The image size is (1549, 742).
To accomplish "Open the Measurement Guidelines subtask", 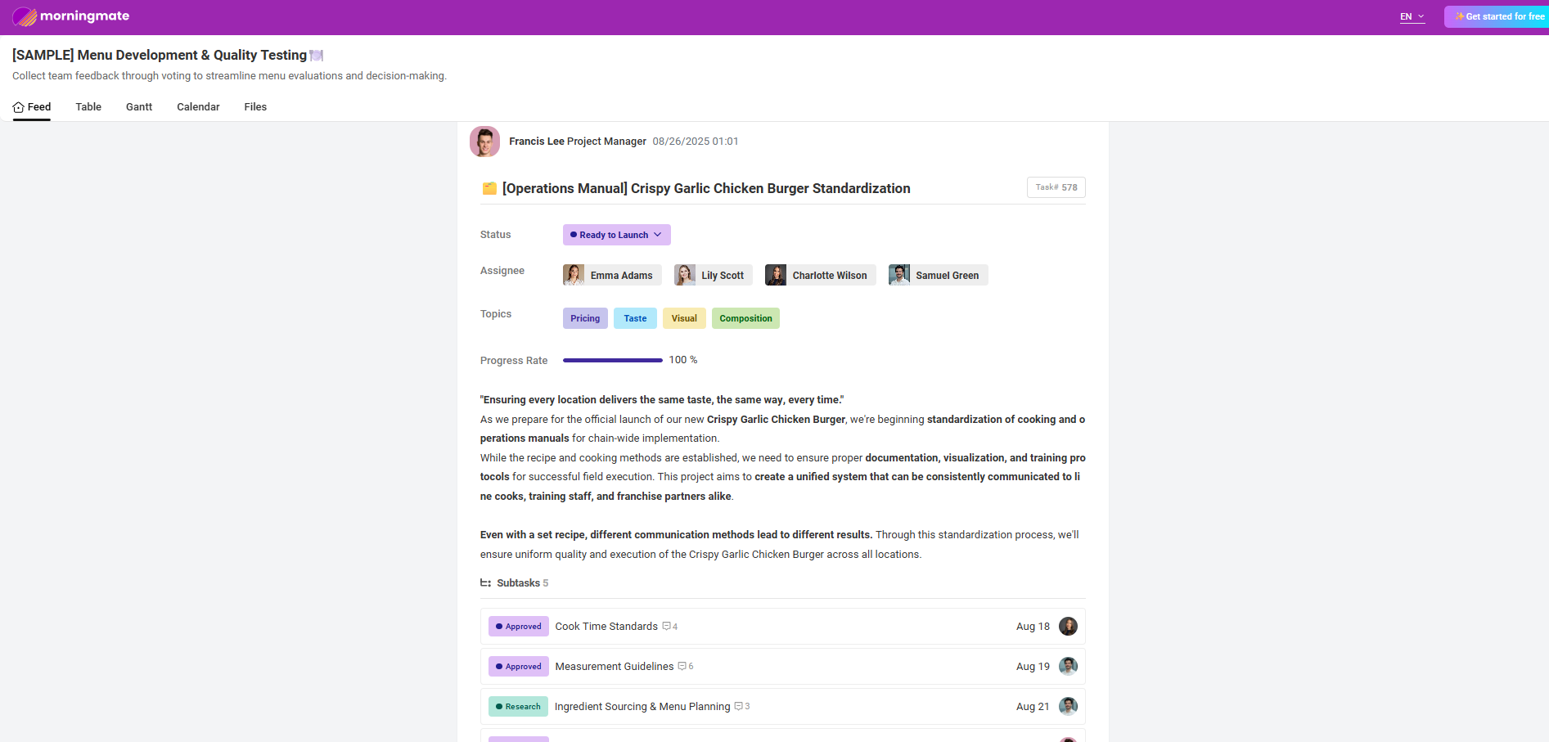I will pos(614,667).
